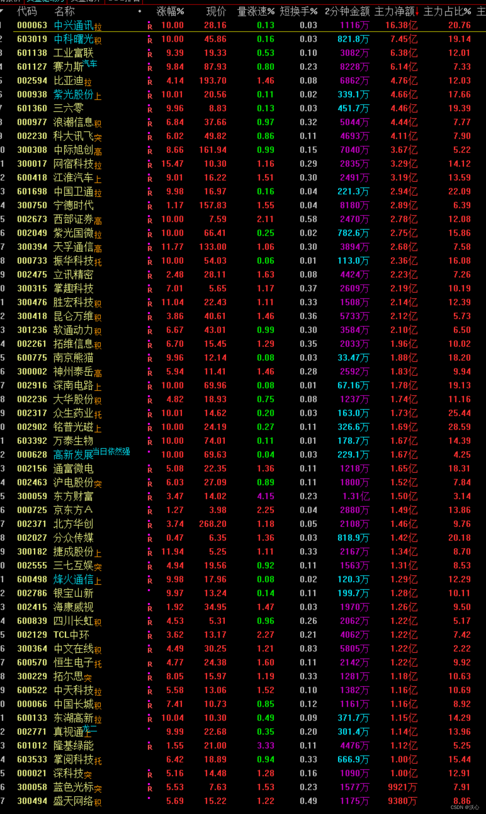Screen dimensions: 486x814
Task: Select 中文在线 短换手 value 0.83
Action: [308, 649]
